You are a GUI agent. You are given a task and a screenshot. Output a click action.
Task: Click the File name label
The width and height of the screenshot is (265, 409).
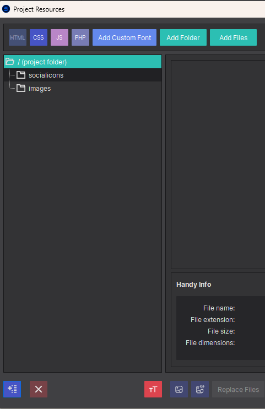point(219,308)
